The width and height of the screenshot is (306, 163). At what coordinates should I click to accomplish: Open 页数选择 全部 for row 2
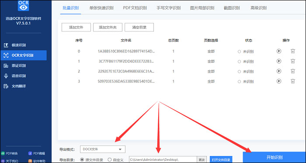coord(211,71)
